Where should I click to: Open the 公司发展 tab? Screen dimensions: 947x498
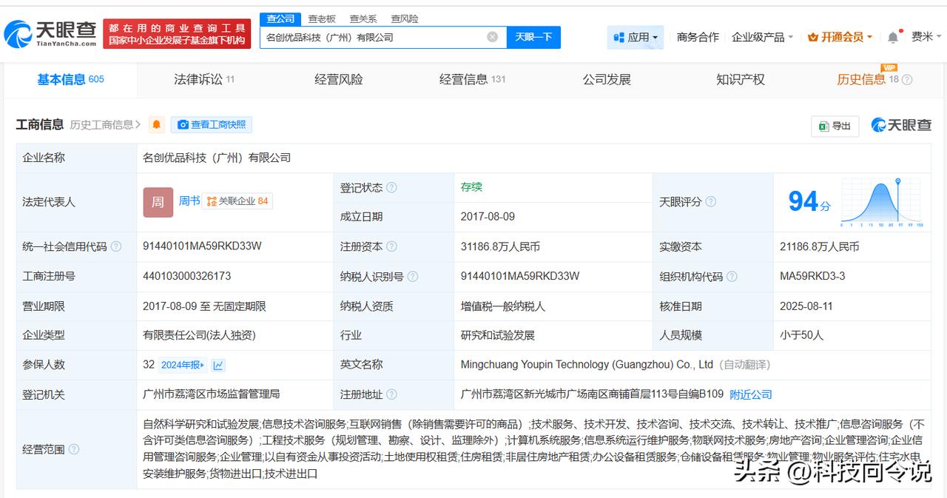coord(607,80)
